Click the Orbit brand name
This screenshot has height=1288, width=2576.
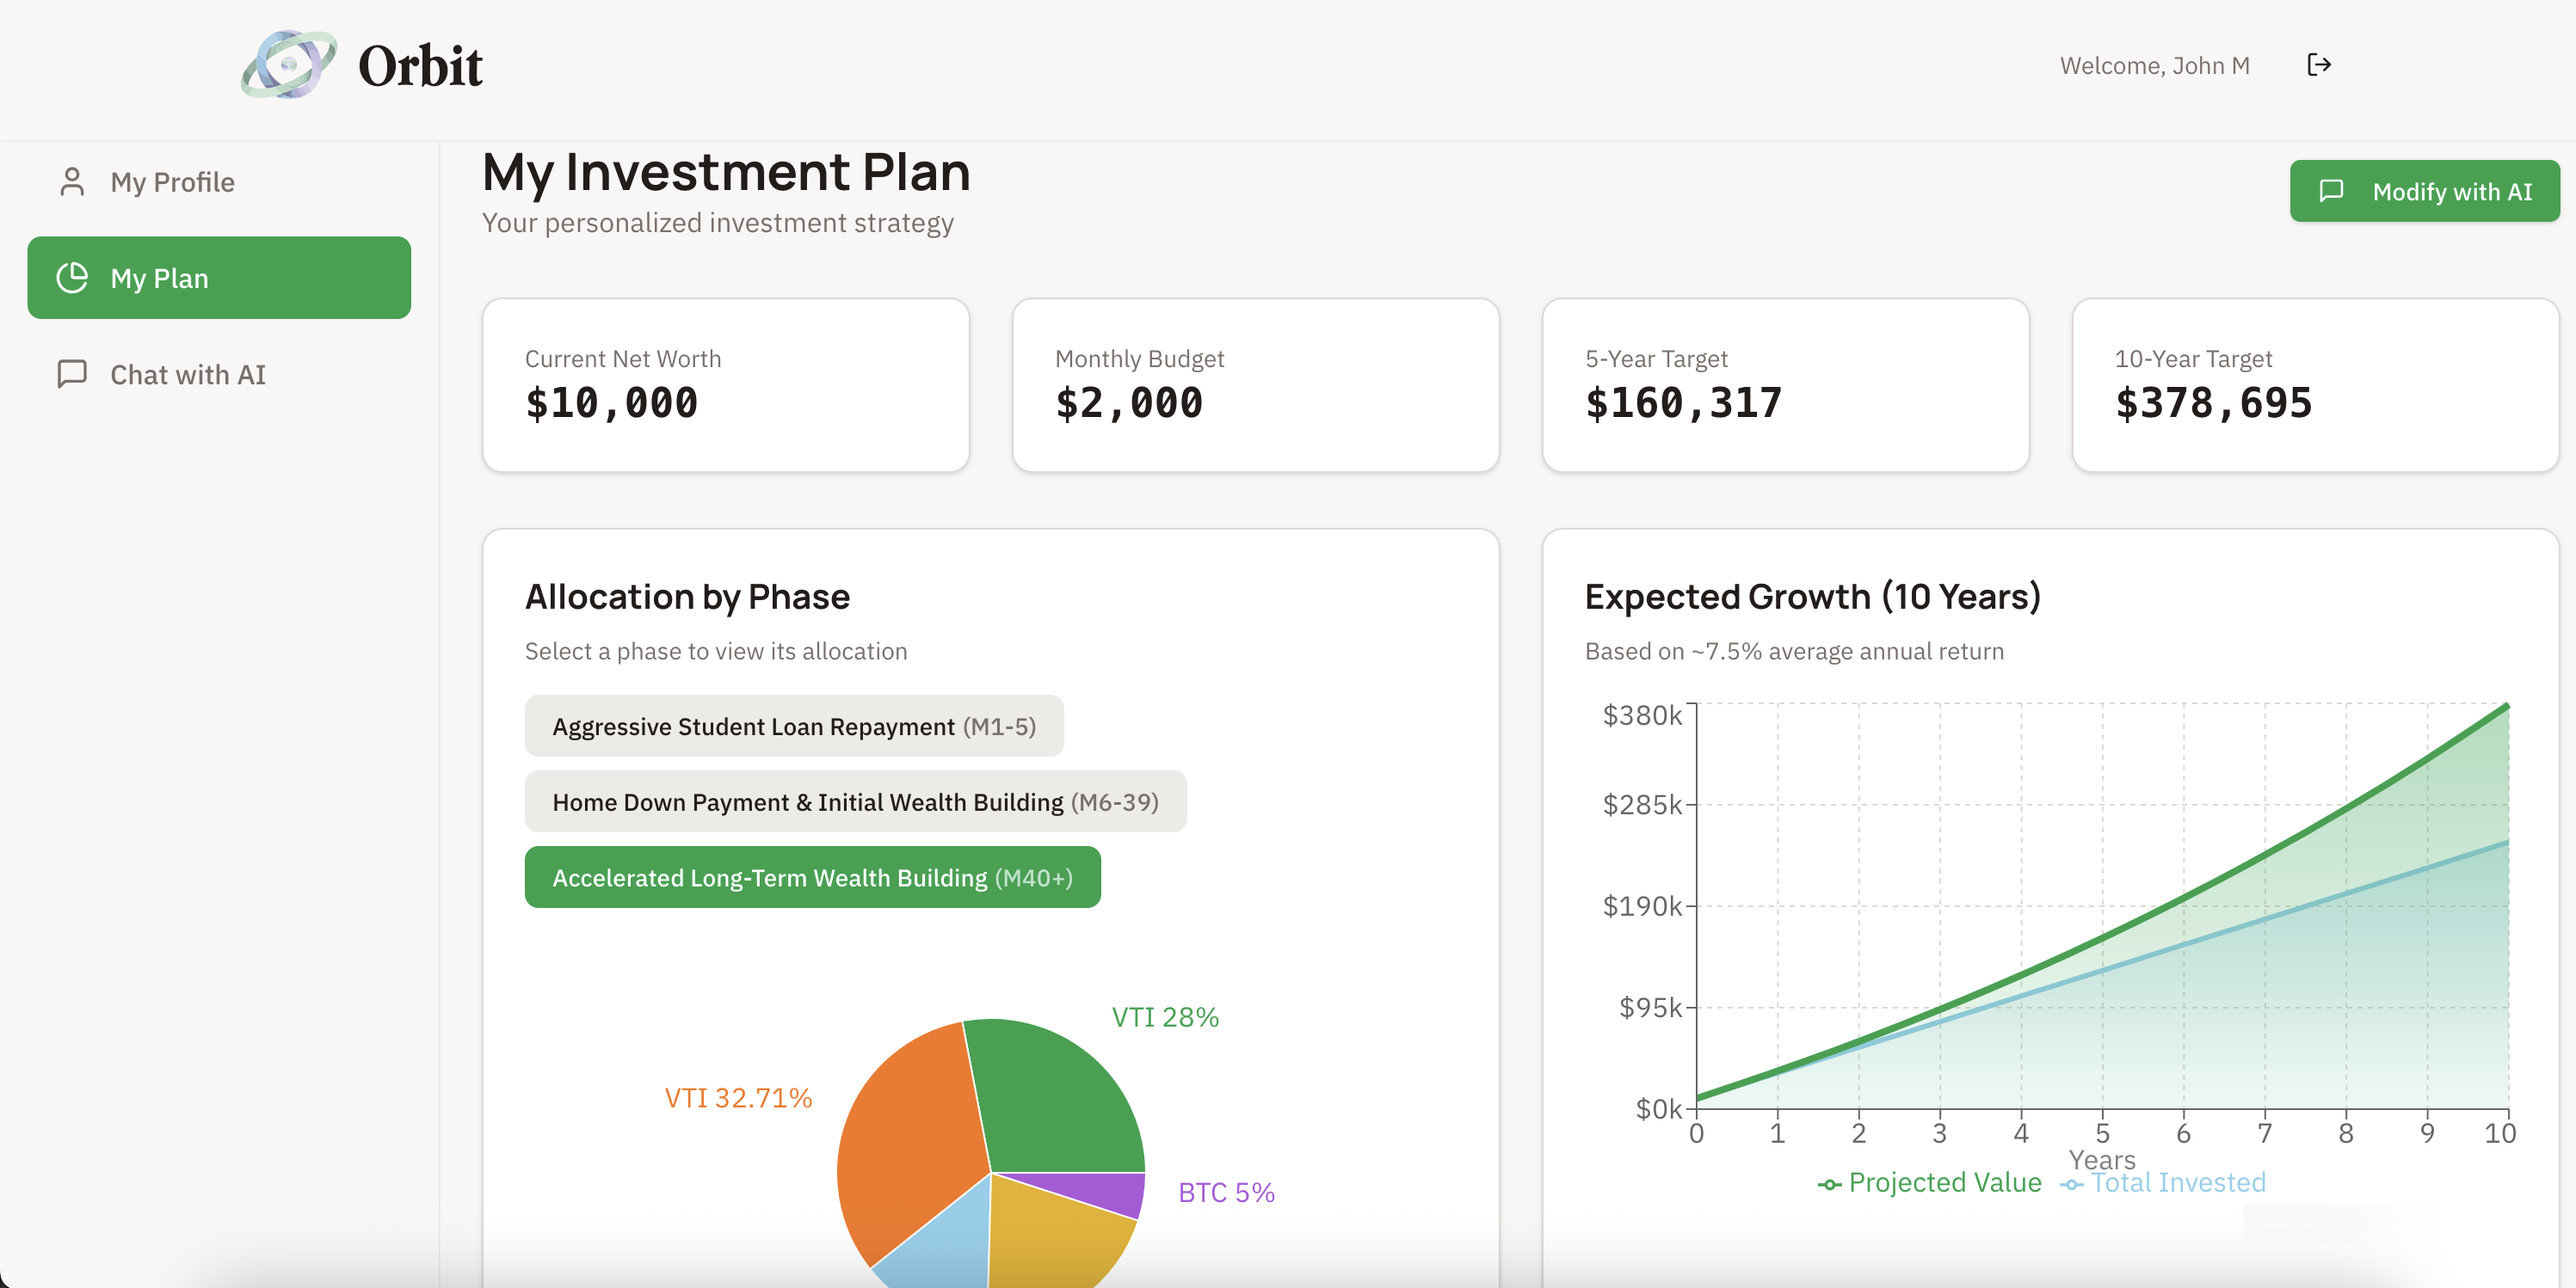tap(420, 66)
